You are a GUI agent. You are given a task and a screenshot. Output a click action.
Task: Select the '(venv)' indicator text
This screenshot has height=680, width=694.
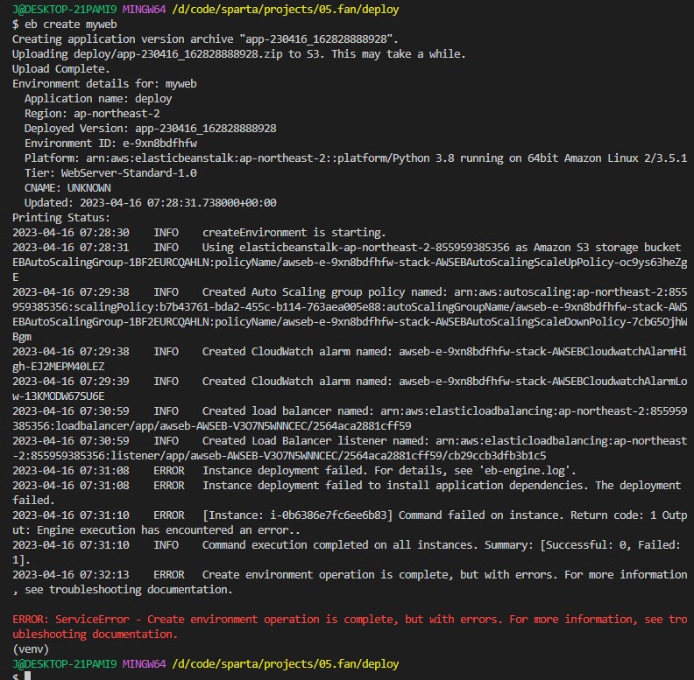[x=31, y=649]
